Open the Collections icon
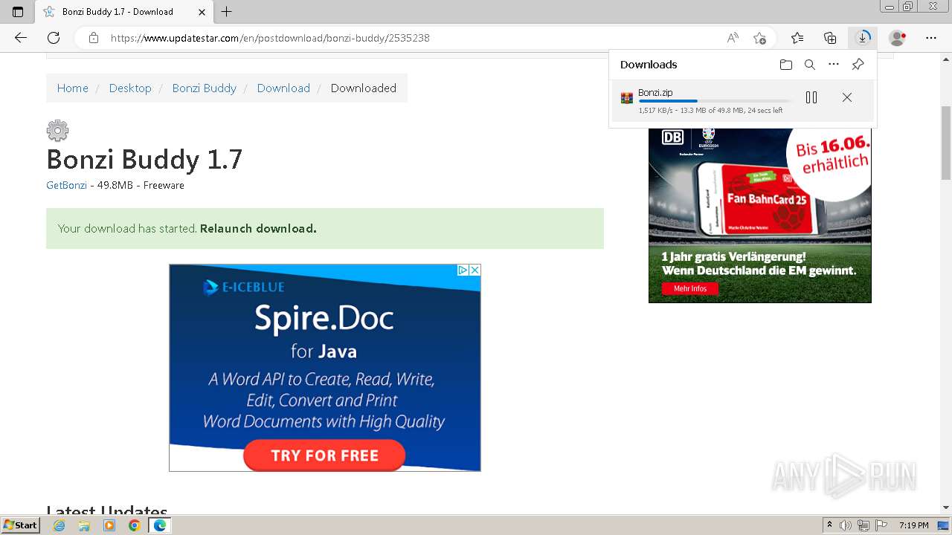The image size is (952, 535). tap(830, 38)
